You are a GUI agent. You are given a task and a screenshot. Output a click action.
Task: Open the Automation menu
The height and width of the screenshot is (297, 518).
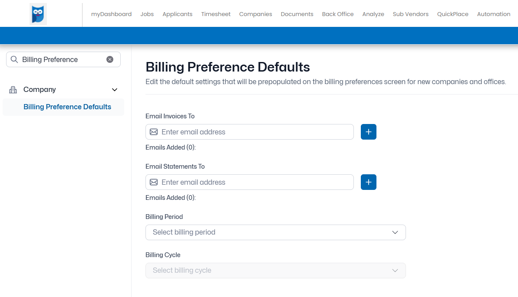click(x=494, y=14)
